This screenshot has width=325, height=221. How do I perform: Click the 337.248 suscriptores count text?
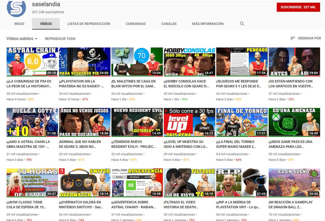click(48, 12)
